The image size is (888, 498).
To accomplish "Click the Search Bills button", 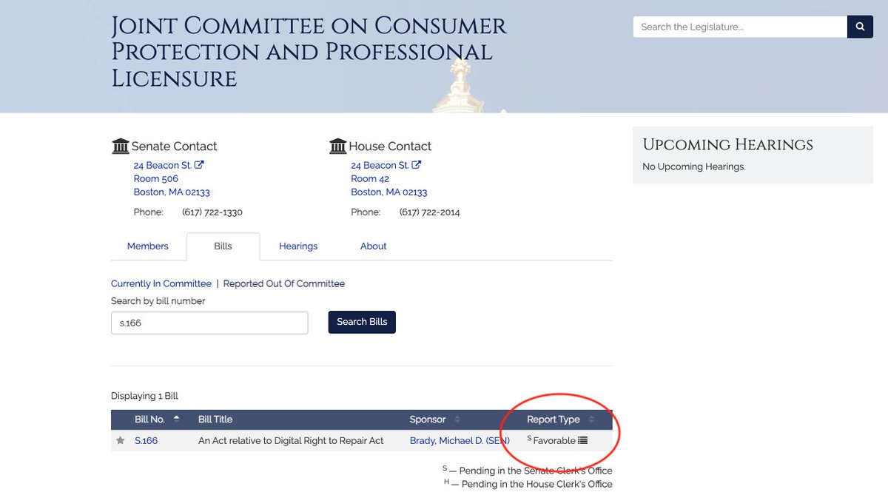I will point(362,322).
